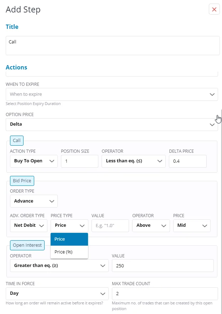Click the Value field with E.g. 1.0 placeholder
The height and width of the screenshot is (314, 222).
click(x=110, y=225)
